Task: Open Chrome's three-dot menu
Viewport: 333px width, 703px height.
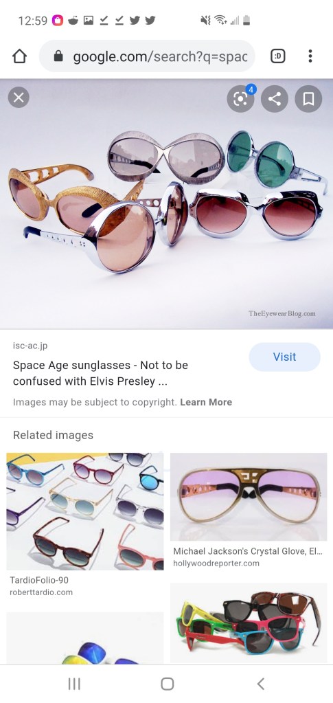Action: coord(310,56)
